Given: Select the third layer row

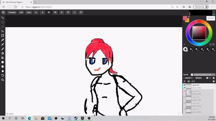Looking at the screenshot, I should 198,98.
